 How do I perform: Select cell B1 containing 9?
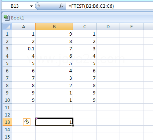pyautogui.click(x=54, y=34)
